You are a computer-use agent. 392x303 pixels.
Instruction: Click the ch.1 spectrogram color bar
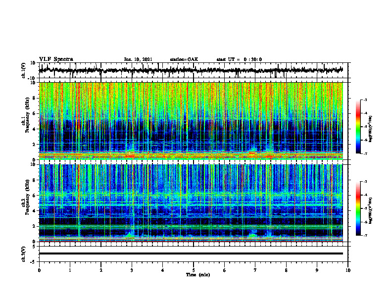tap(358, 127)
